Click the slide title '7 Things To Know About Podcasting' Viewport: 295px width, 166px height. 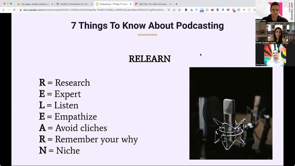[x=147, y=26]
